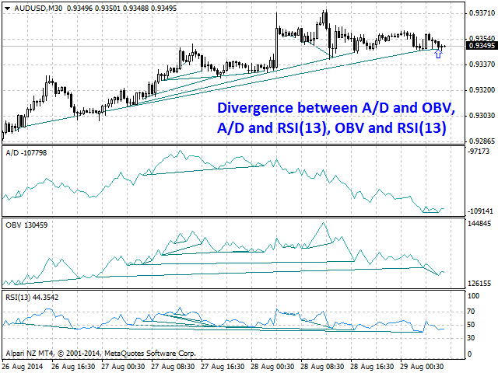Click the A/D -107798 indicator label
The height and width of the screenshot is (373, 498).
(26, 153)
